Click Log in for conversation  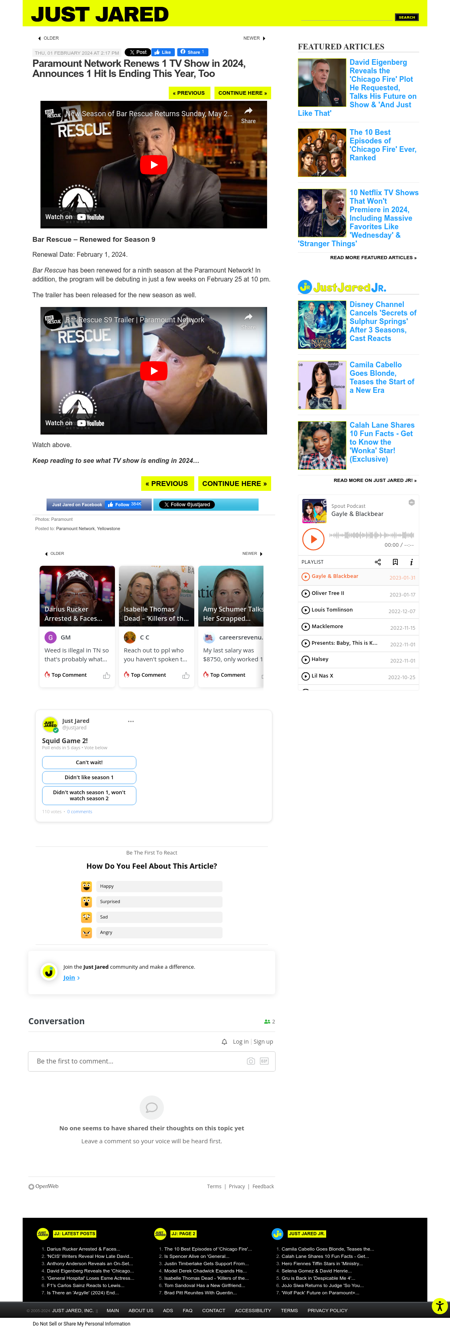(240, 1042)
